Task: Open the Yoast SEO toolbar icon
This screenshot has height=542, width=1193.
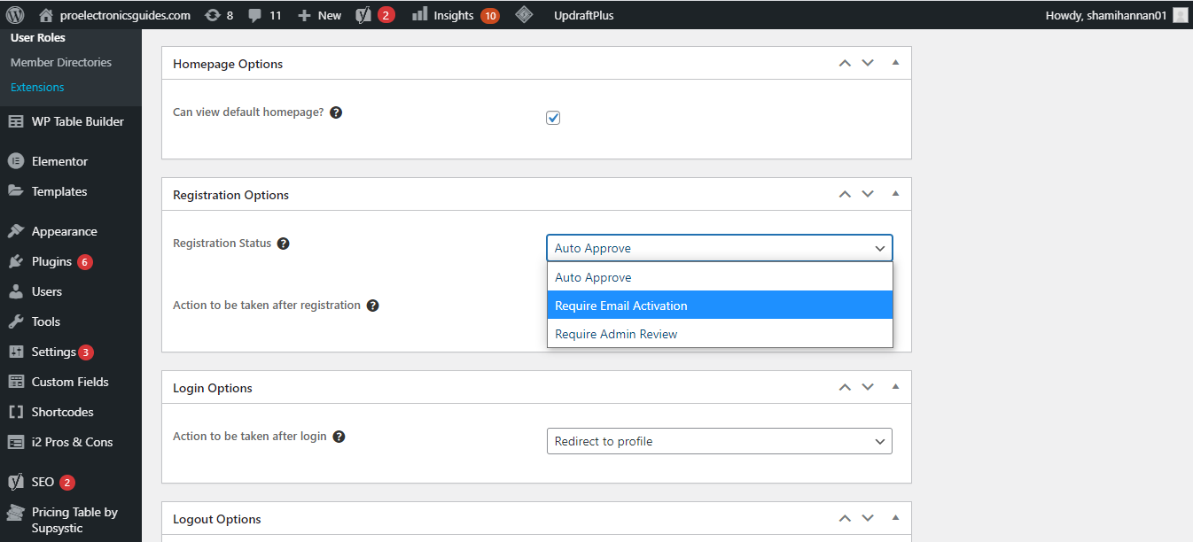Action: click(x=363, y=15)
